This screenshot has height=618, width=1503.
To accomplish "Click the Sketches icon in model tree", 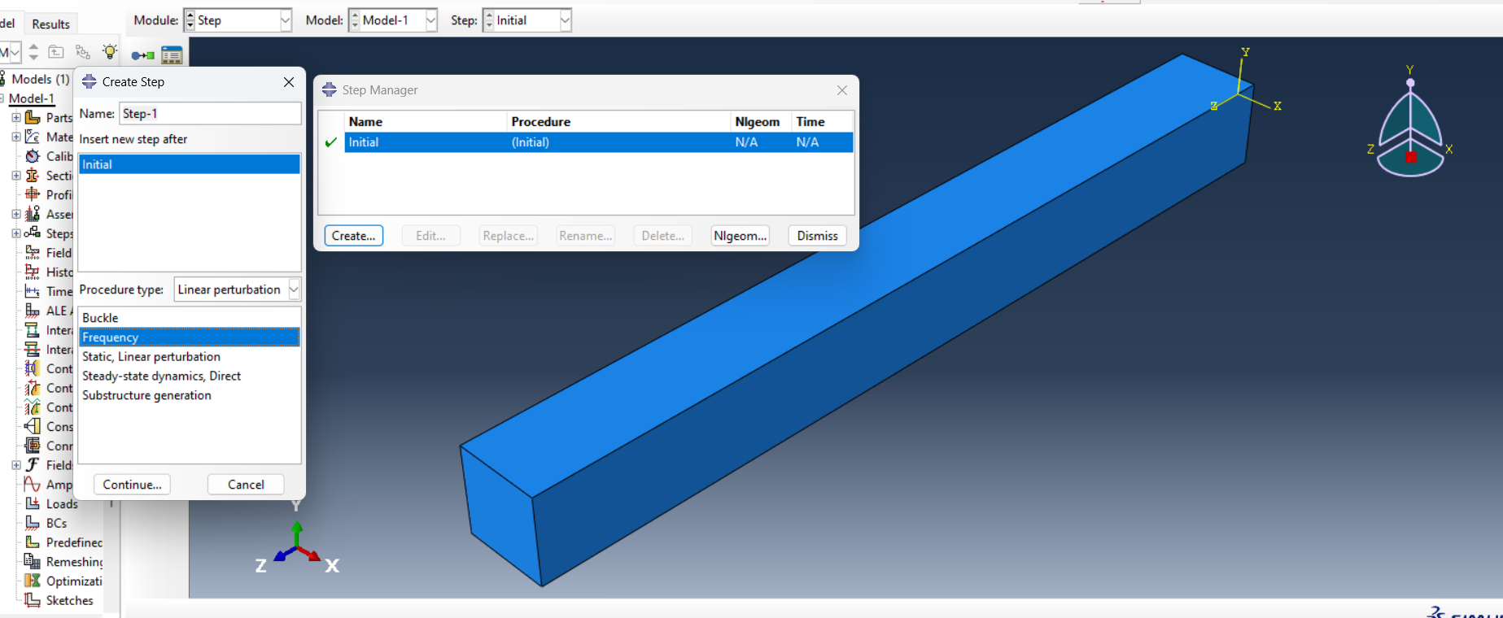I will [33, 600].
